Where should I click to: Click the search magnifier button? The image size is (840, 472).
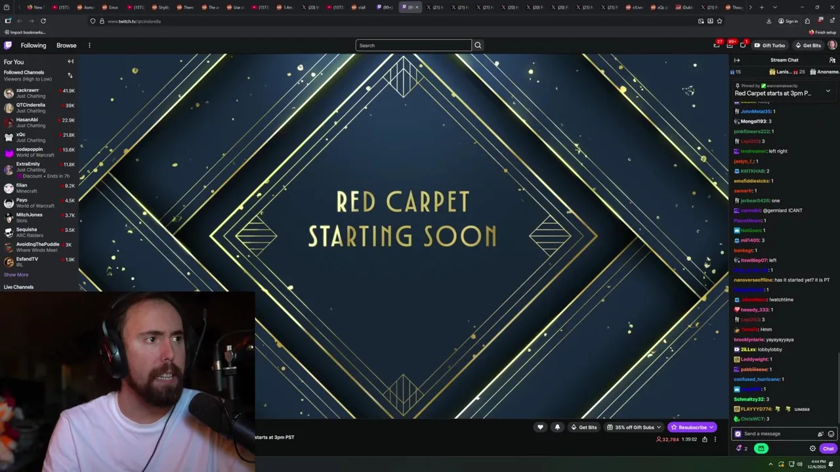click(x=478, y=45)
